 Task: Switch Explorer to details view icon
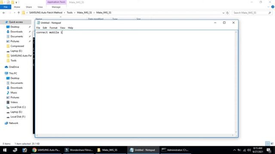click(268, 144)
